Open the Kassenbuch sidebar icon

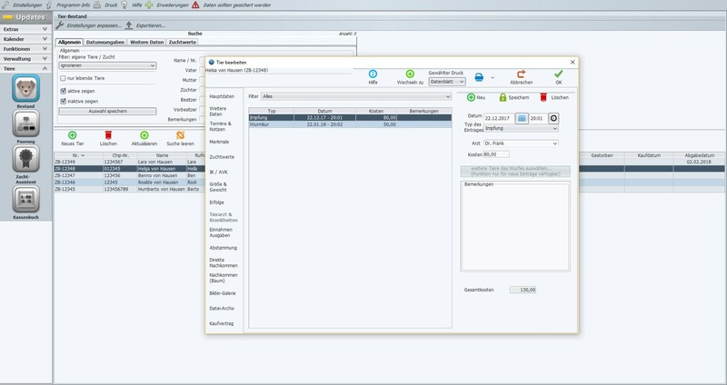[25, 199]
